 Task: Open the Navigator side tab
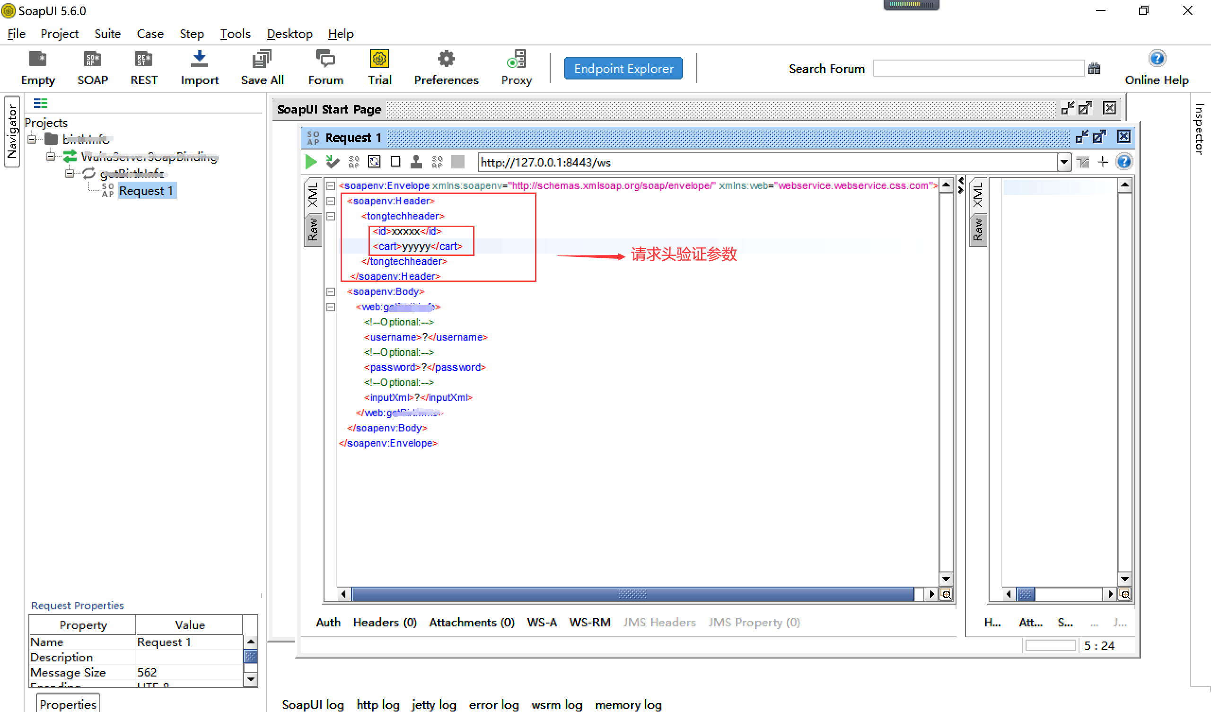[11, 131]
